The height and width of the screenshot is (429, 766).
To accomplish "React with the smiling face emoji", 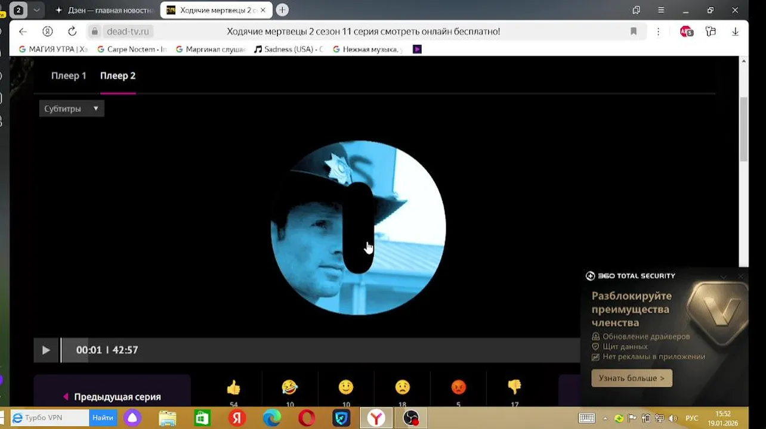I will click(346, 387).
